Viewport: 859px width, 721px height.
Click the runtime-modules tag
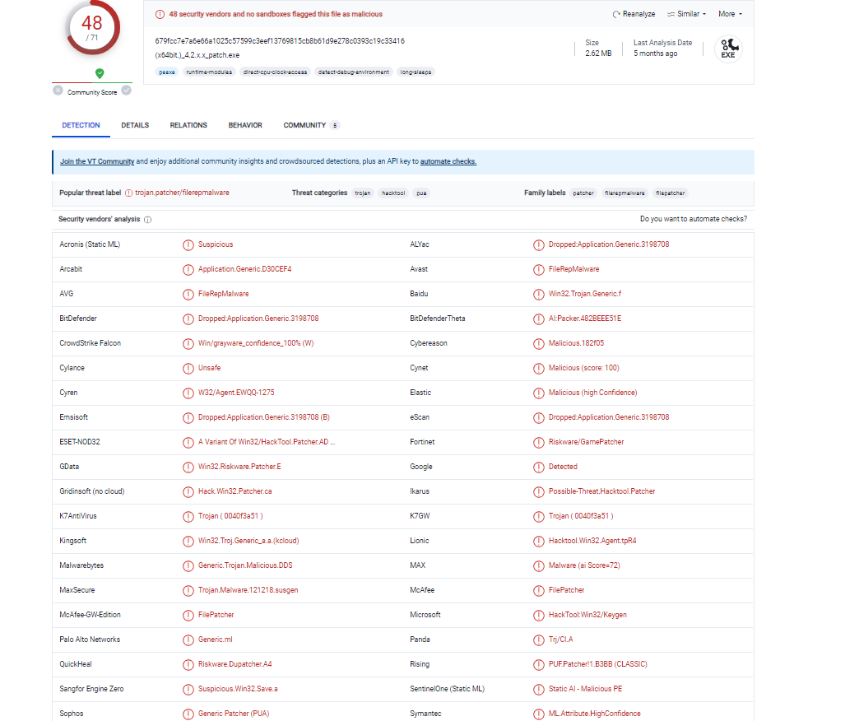pyautogui.click(x=209, y=72)
